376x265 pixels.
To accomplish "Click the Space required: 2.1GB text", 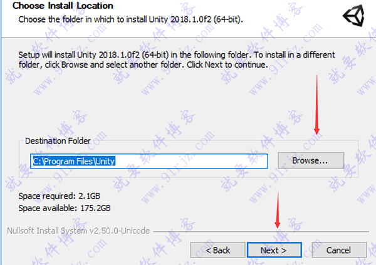I will click(60, 196).
